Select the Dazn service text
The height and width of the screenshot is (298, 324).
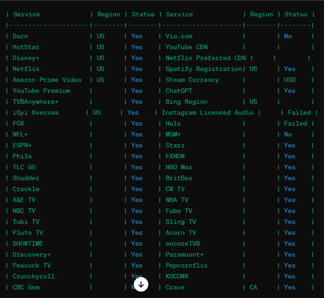[20, 36]
